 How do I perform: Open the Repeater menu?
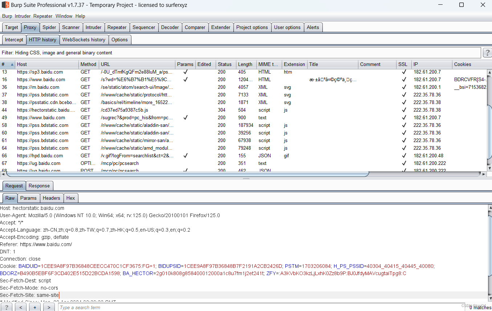click(x=43, y=16)
